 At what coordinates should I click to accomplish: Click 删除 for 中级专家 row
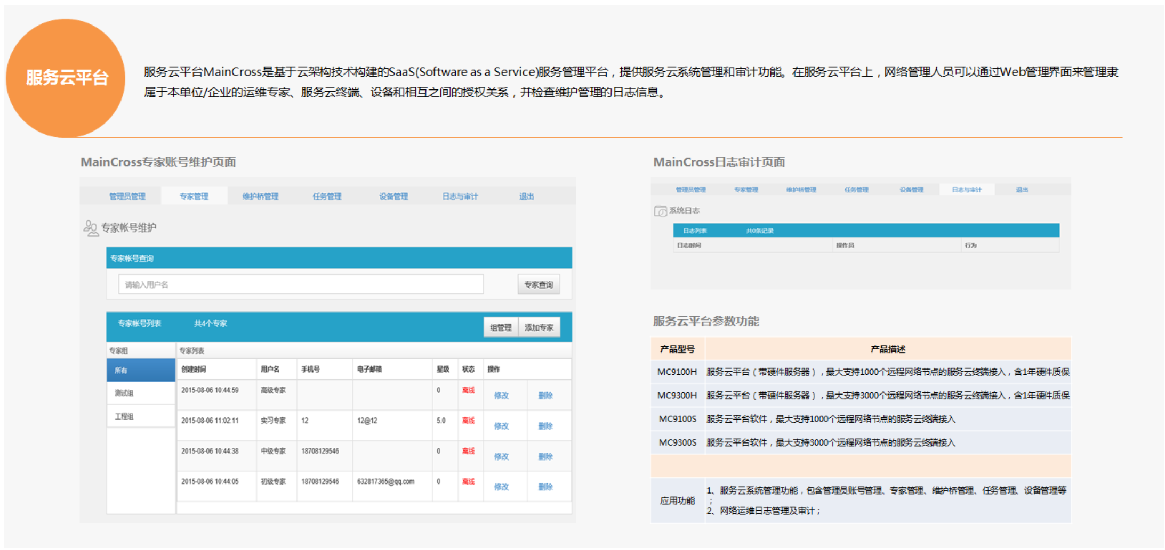click(545, 456)
